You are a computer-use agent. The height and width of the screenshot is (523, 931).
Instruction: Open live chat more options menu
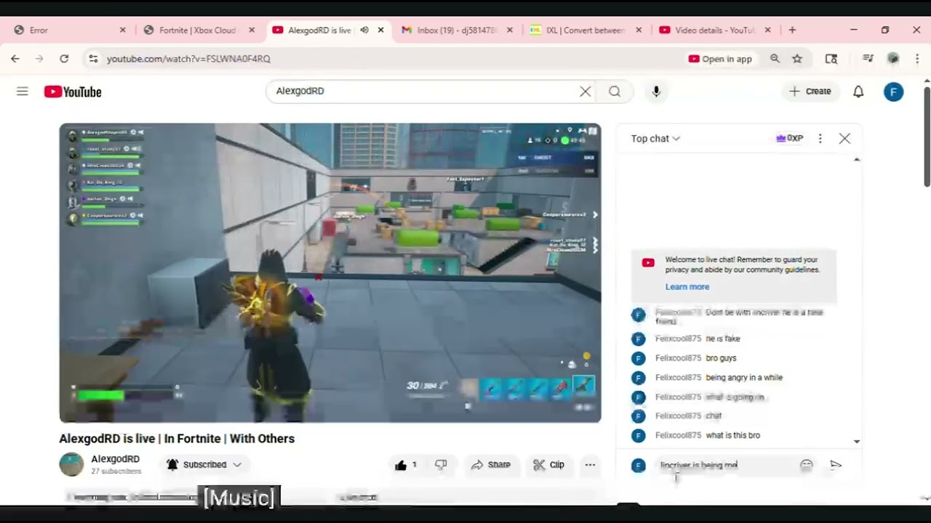pos(820,138)
